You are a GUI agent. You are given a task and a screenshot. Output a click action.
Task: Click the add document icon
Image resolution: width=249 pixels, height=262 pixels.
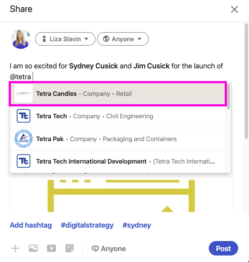70,248
